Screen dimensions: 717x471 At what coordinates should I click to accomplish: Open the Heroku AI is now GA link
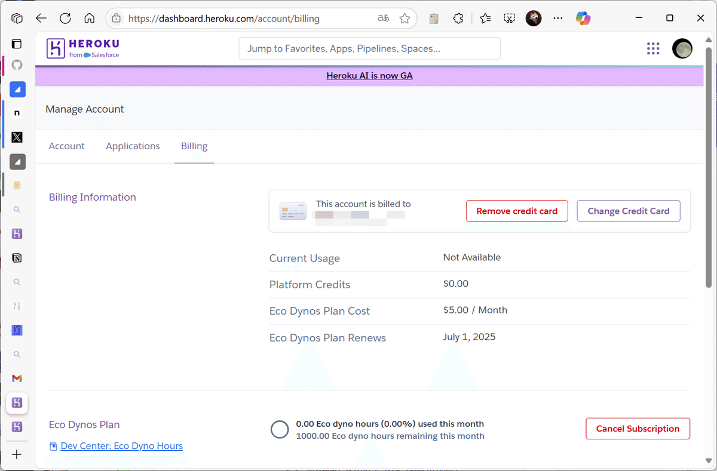pos(369,76)
